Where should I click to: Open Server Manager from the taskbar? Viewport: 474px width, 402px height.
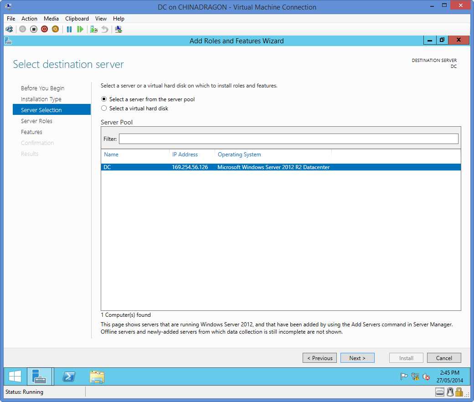coord(39,376)
